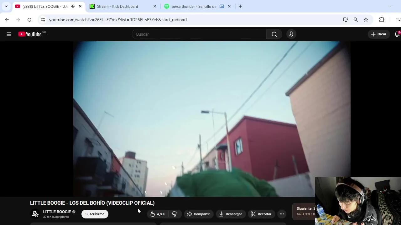Open more actions three-dot menu
The height and width of the screenshot is (225, 401).
282,214
